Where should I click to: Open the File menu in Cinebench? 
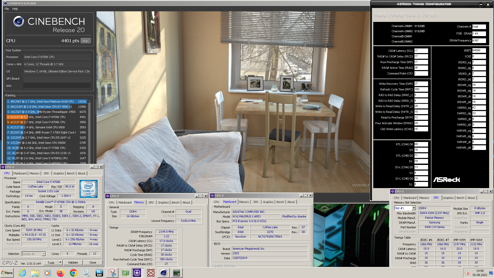click(7, 9)
